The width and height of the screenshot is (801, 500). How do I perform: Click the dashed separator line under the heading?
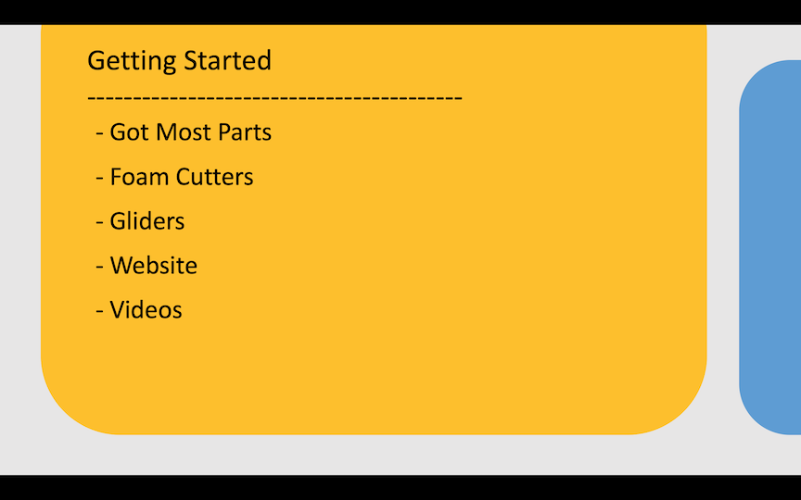click(x=274, y=97)
